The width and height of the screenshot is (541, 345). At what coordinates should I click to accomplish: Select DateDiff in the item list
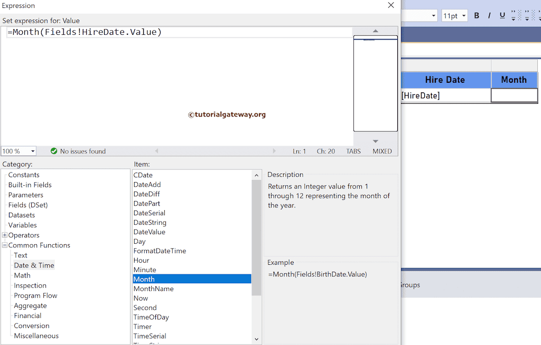point(147,194)
